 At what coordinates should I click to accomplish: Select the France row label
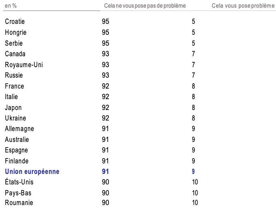pyautogui.click(x=15, y=86)
